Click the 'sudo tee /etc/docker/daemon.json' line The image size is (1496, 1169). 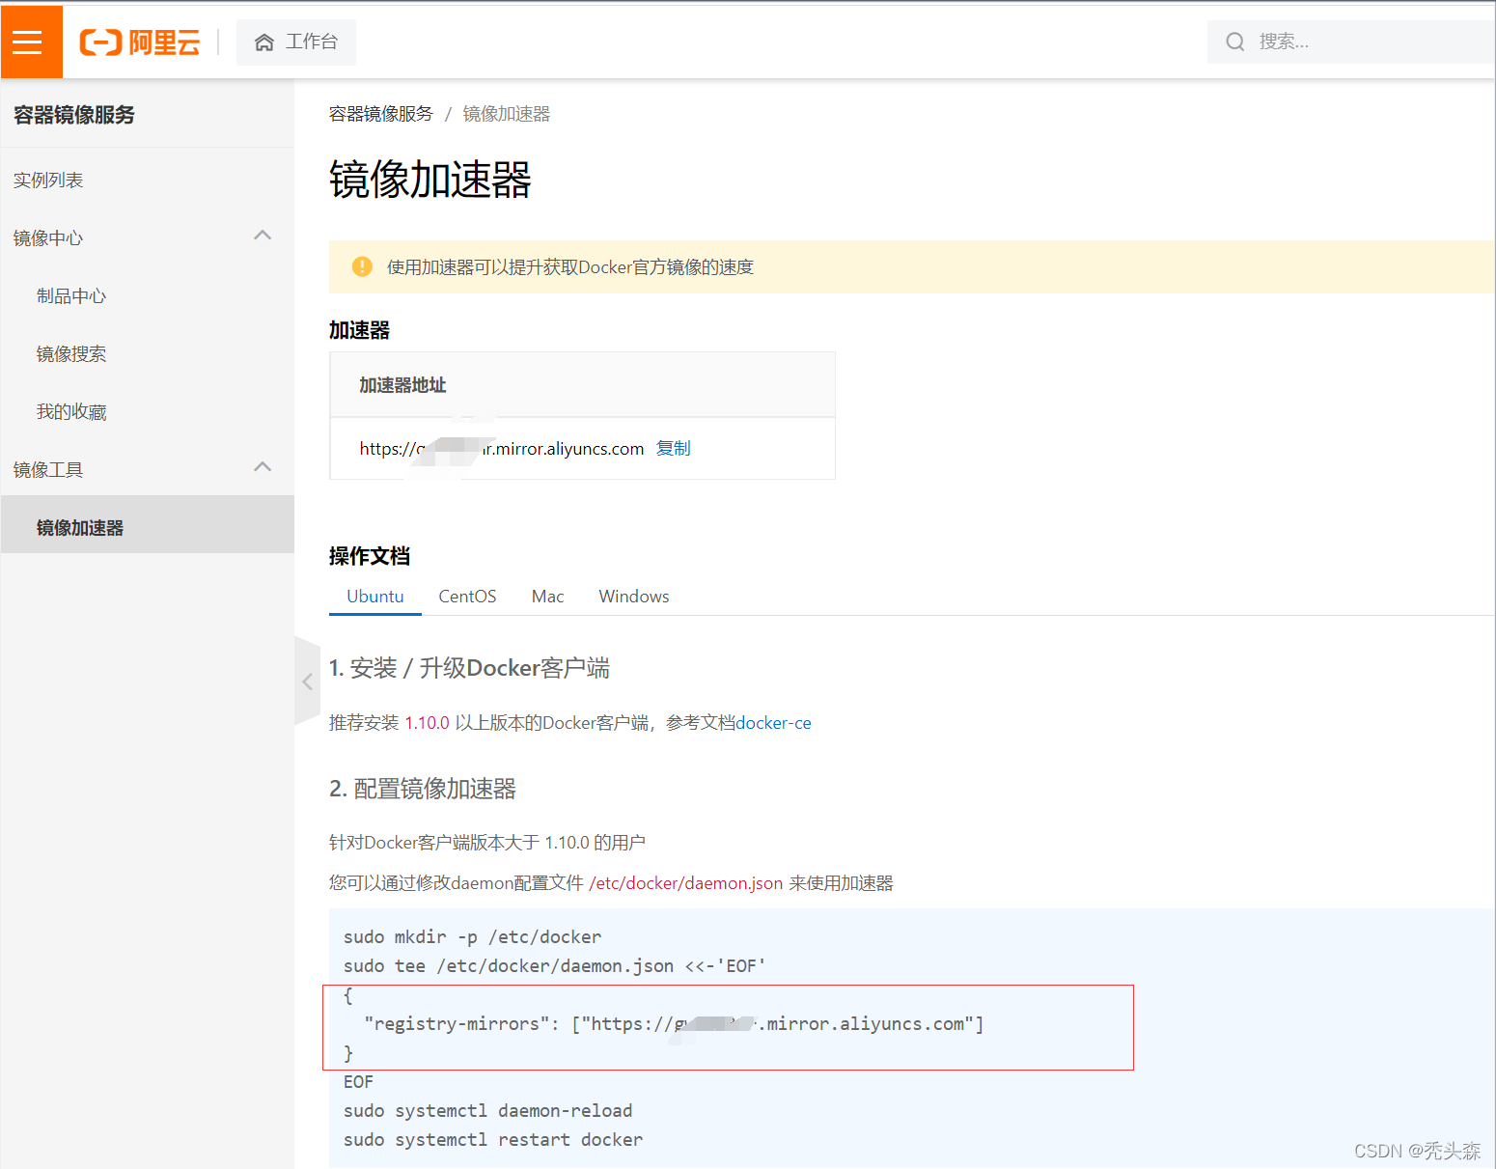[x=555, y=966]
